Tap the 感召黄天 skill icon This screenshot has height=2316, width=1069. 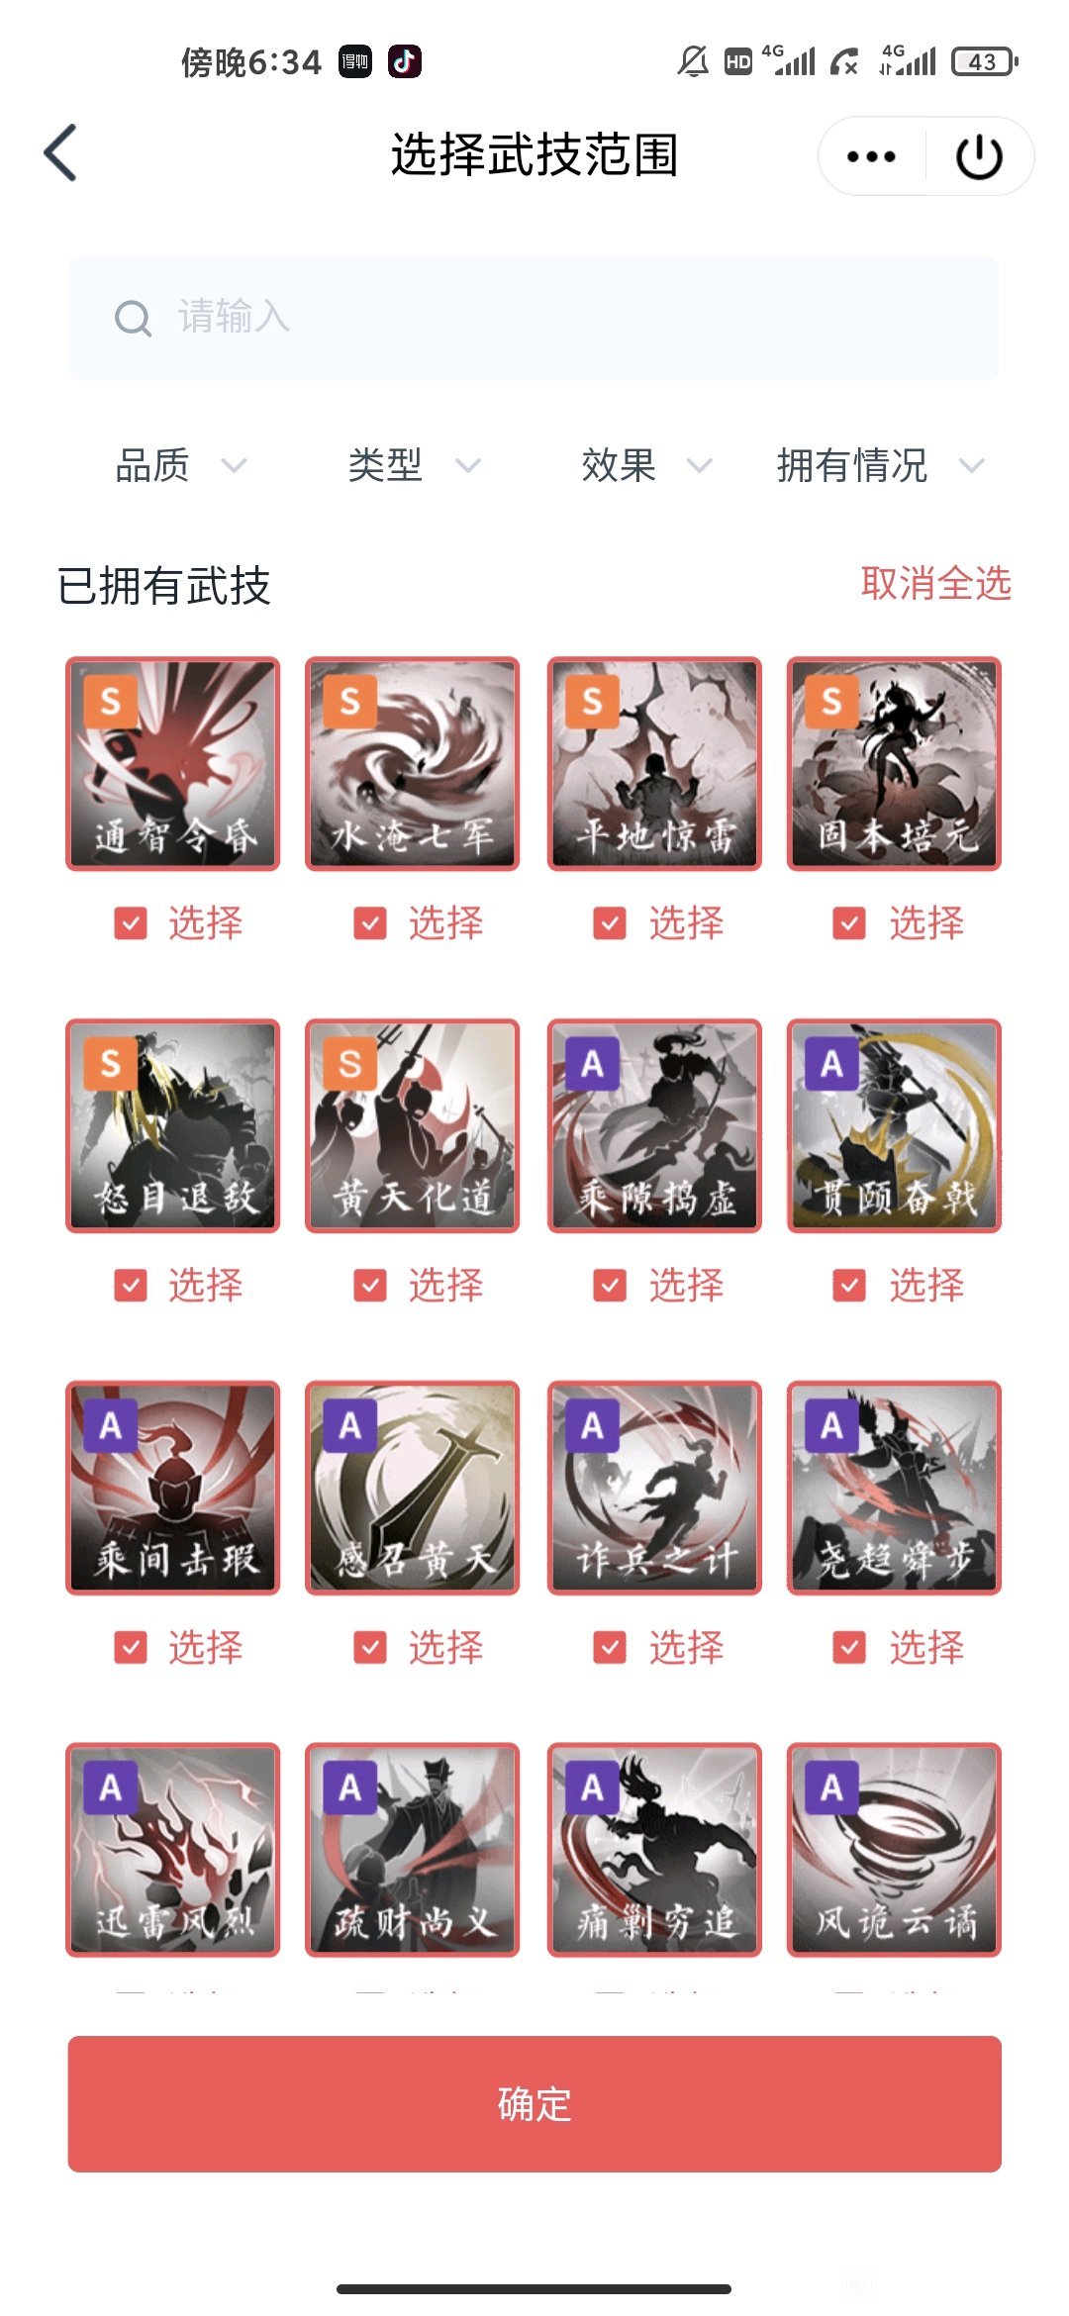[412, 1488]
